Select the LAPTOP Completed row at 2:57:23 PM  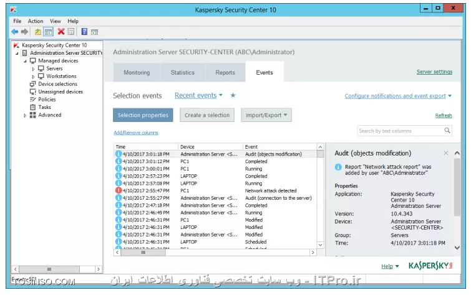click(x=215, y=176)
